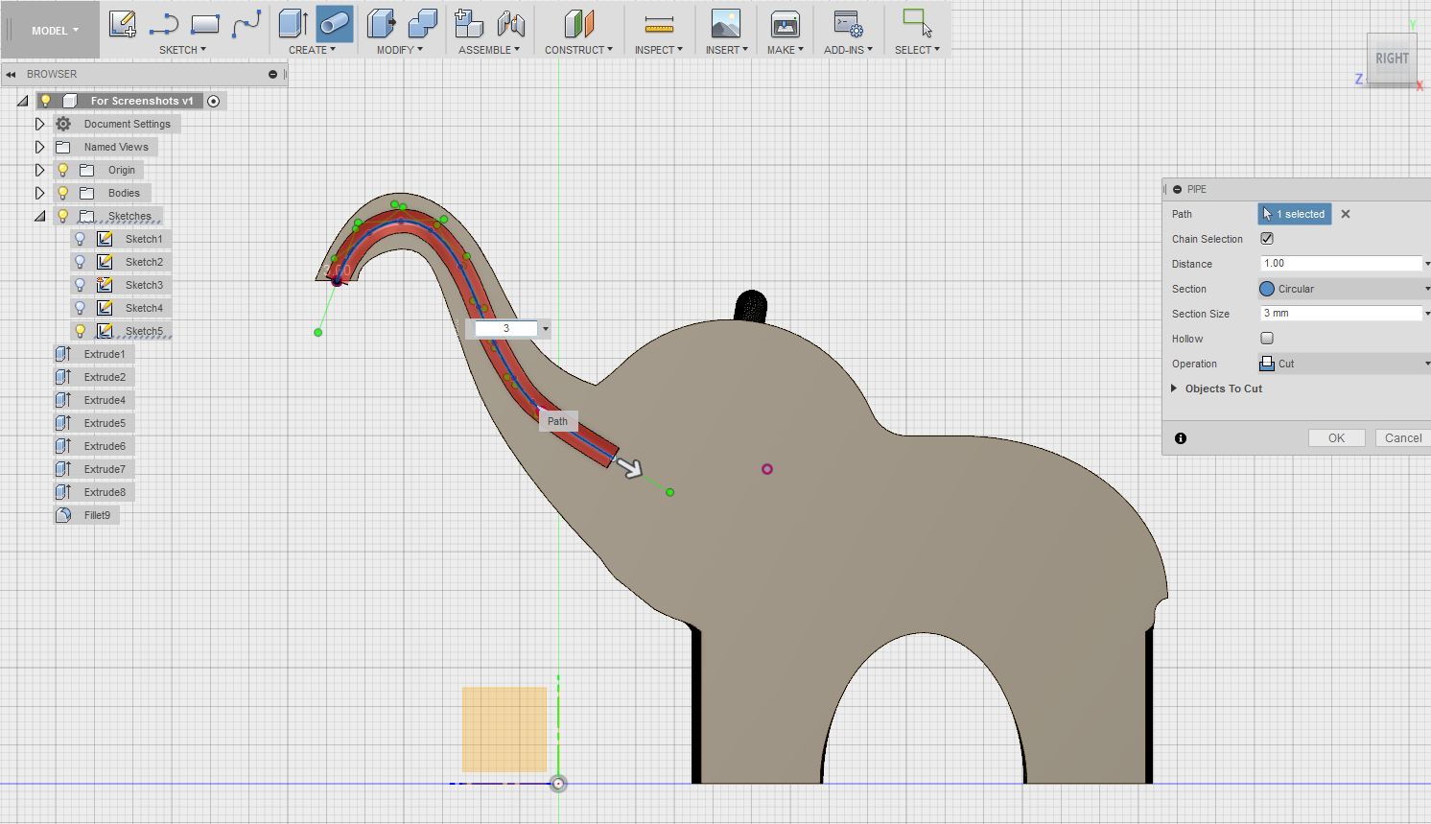This screenshot has height=824, width=1431.
Task: Open the dropdown arrow beside canvas value 3
Action: pyautogui.click(x=546, y=329)
